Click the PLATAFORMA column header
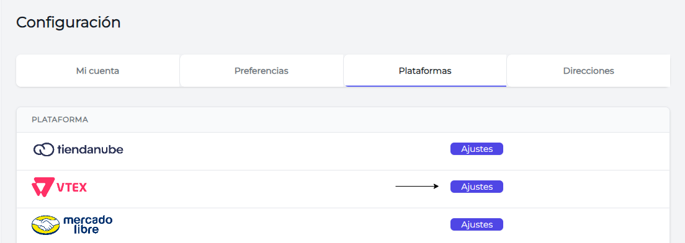 tap(60, 120)
